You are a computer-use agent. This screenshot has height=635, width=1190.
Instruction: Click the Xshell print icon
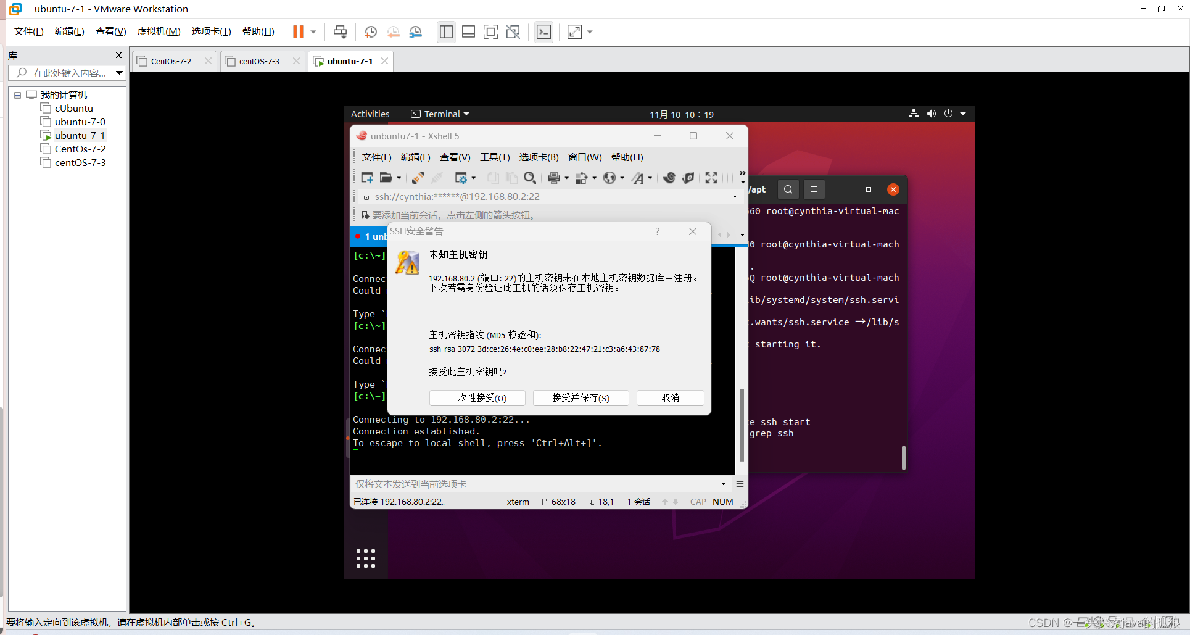(x=553, y=178)
